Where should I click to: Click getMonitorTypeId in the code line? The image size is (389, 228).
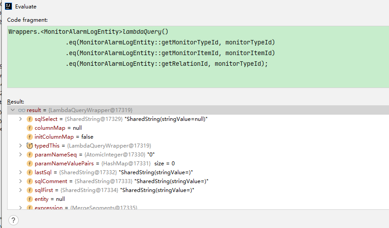190,42
